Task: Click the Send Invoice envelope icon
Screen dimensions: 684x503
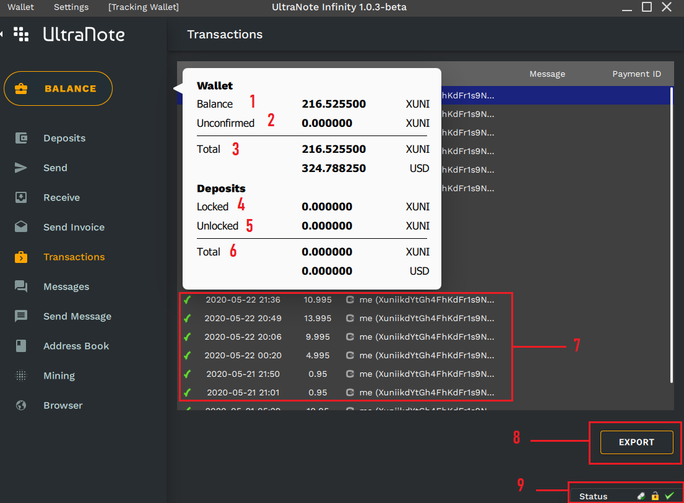Action: 21,226
